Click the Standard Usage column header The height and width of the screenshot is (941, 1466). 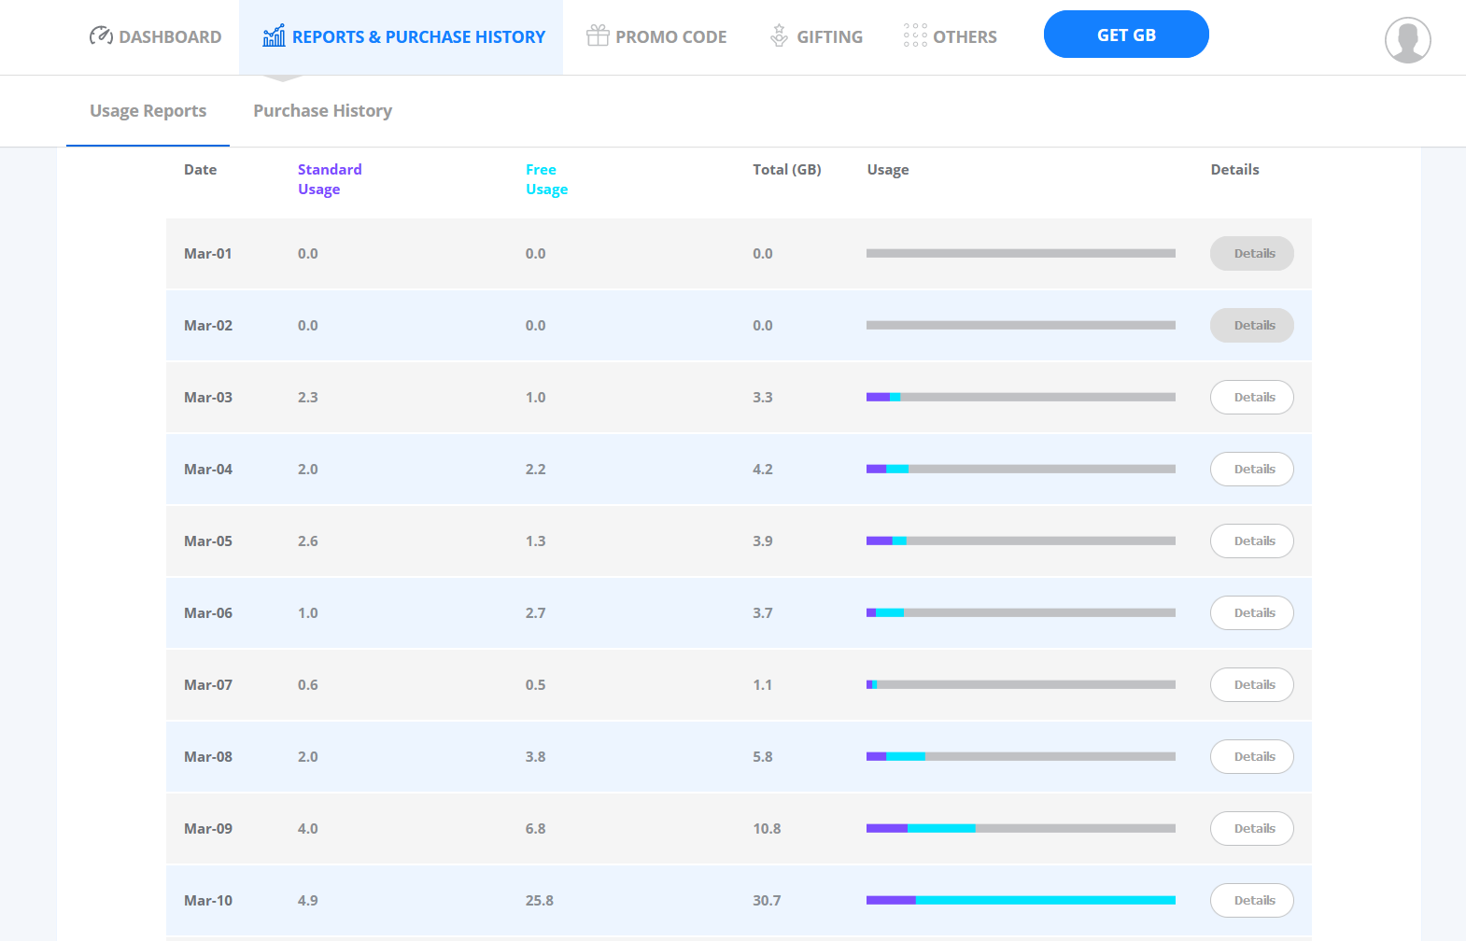coord(330,179)
